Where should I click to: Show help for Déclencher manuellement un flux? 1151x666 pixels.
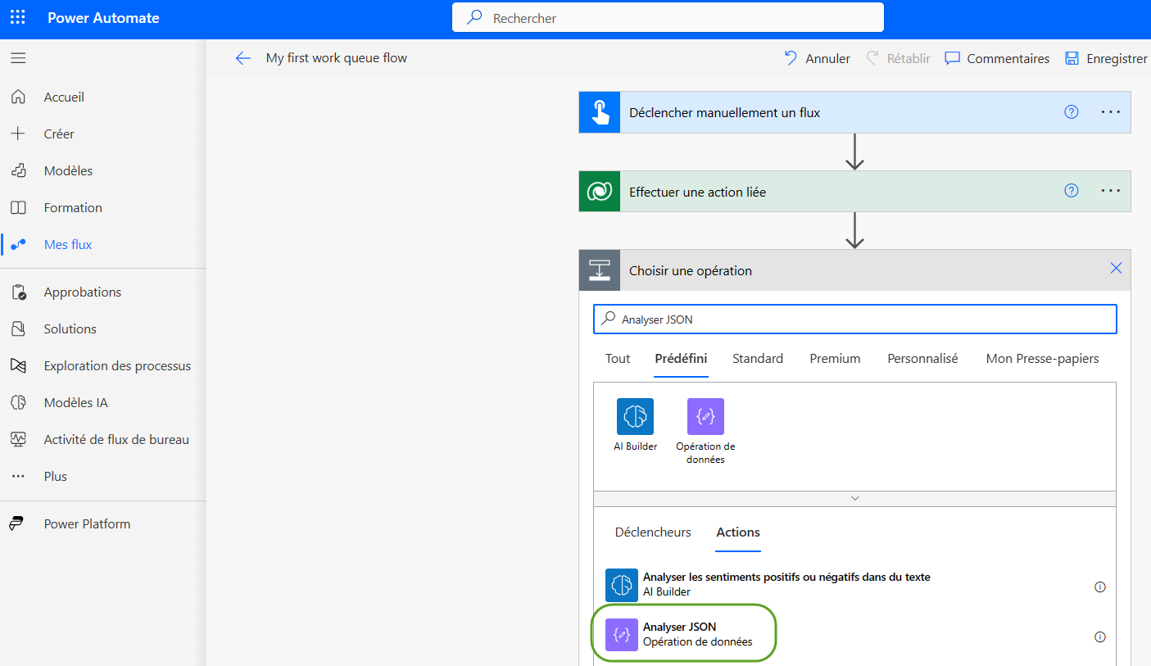pyautogui.click(x=1072, y=112)
